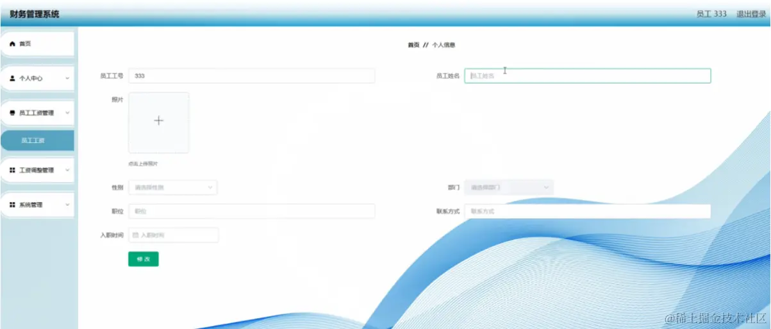
Task: Open the 员工工资管理 sidebar menu
Action: [x=37, y=113]
